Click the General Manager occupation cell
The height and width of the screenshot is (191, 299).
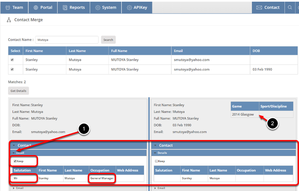pyautogui.click(x=102, y=178)
